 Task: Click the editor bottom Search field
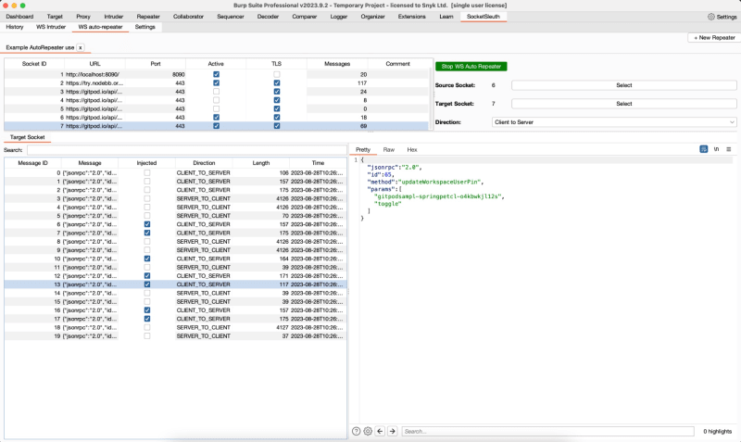547,431
